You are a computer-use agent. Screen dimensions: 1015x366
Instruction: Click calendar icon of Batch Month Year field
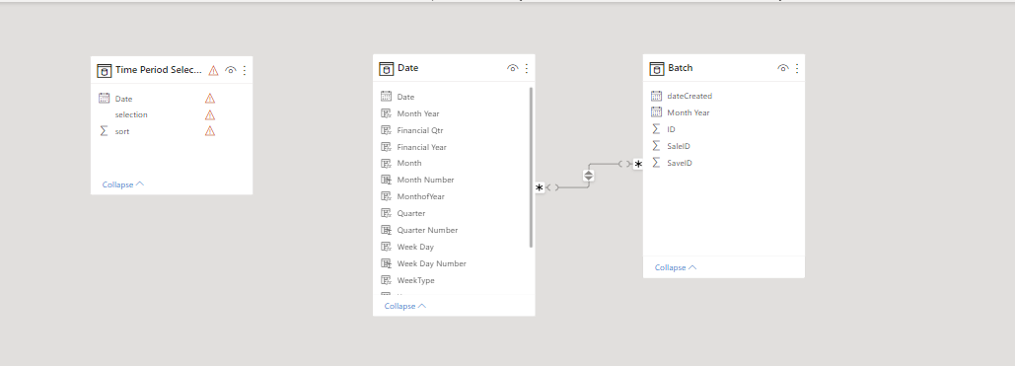pos(656,112)
